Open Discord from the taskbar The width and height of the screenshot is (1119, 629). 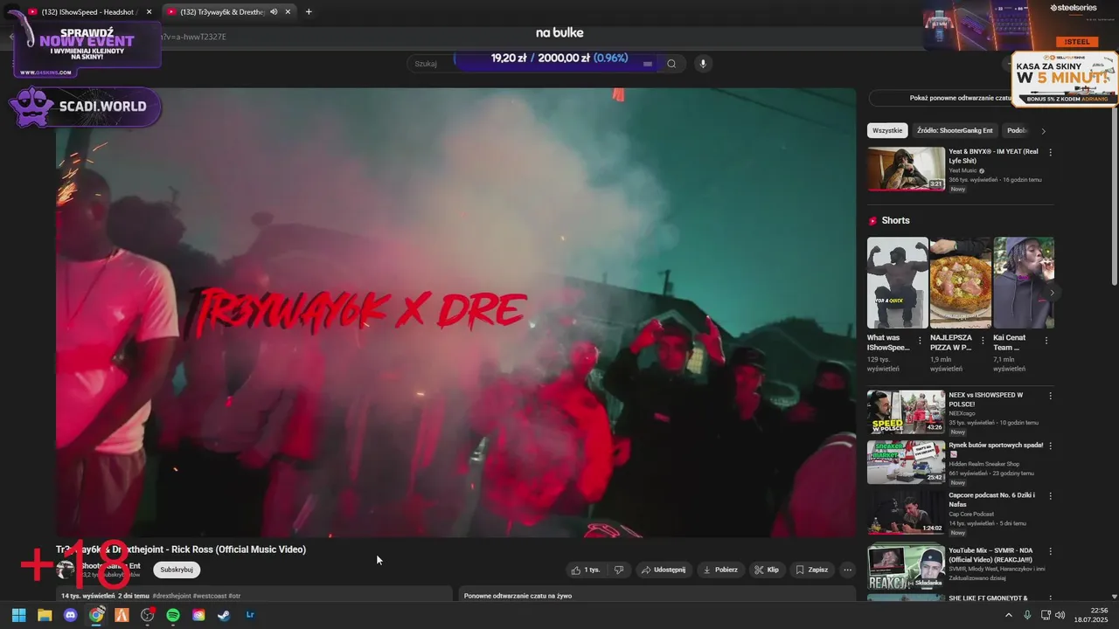pyautogui.click(x=70, y=615)
